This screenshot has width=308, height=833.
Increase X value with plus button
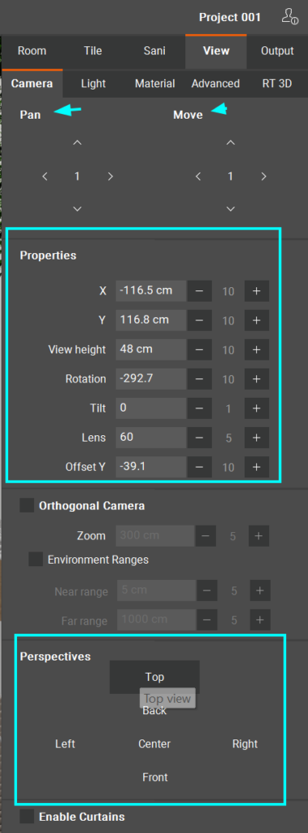click(x=257, y=291)
